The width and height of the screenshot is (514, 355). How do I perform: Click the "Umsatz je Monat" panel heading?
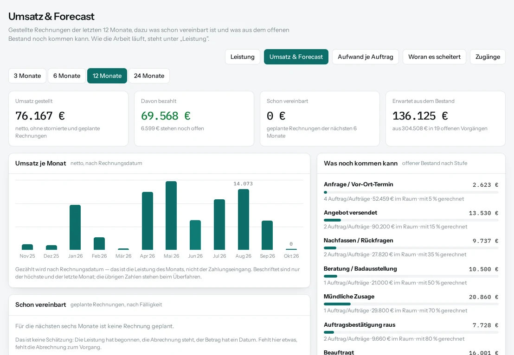click(x=41, y=164)
